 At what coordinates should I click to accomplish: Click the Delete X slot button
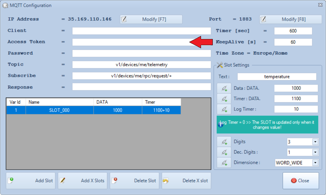click(x=186, y=181)
